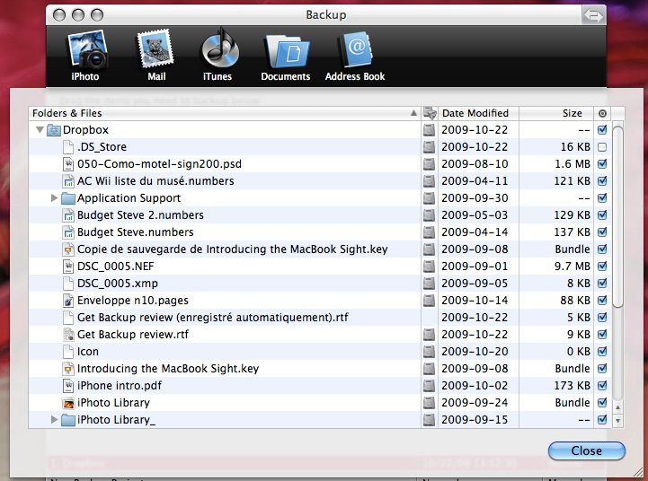The width and height of the screenshot is (648, 481).
Task: Select Budget Steve 2.numbers file
Action: click(140, 215)
